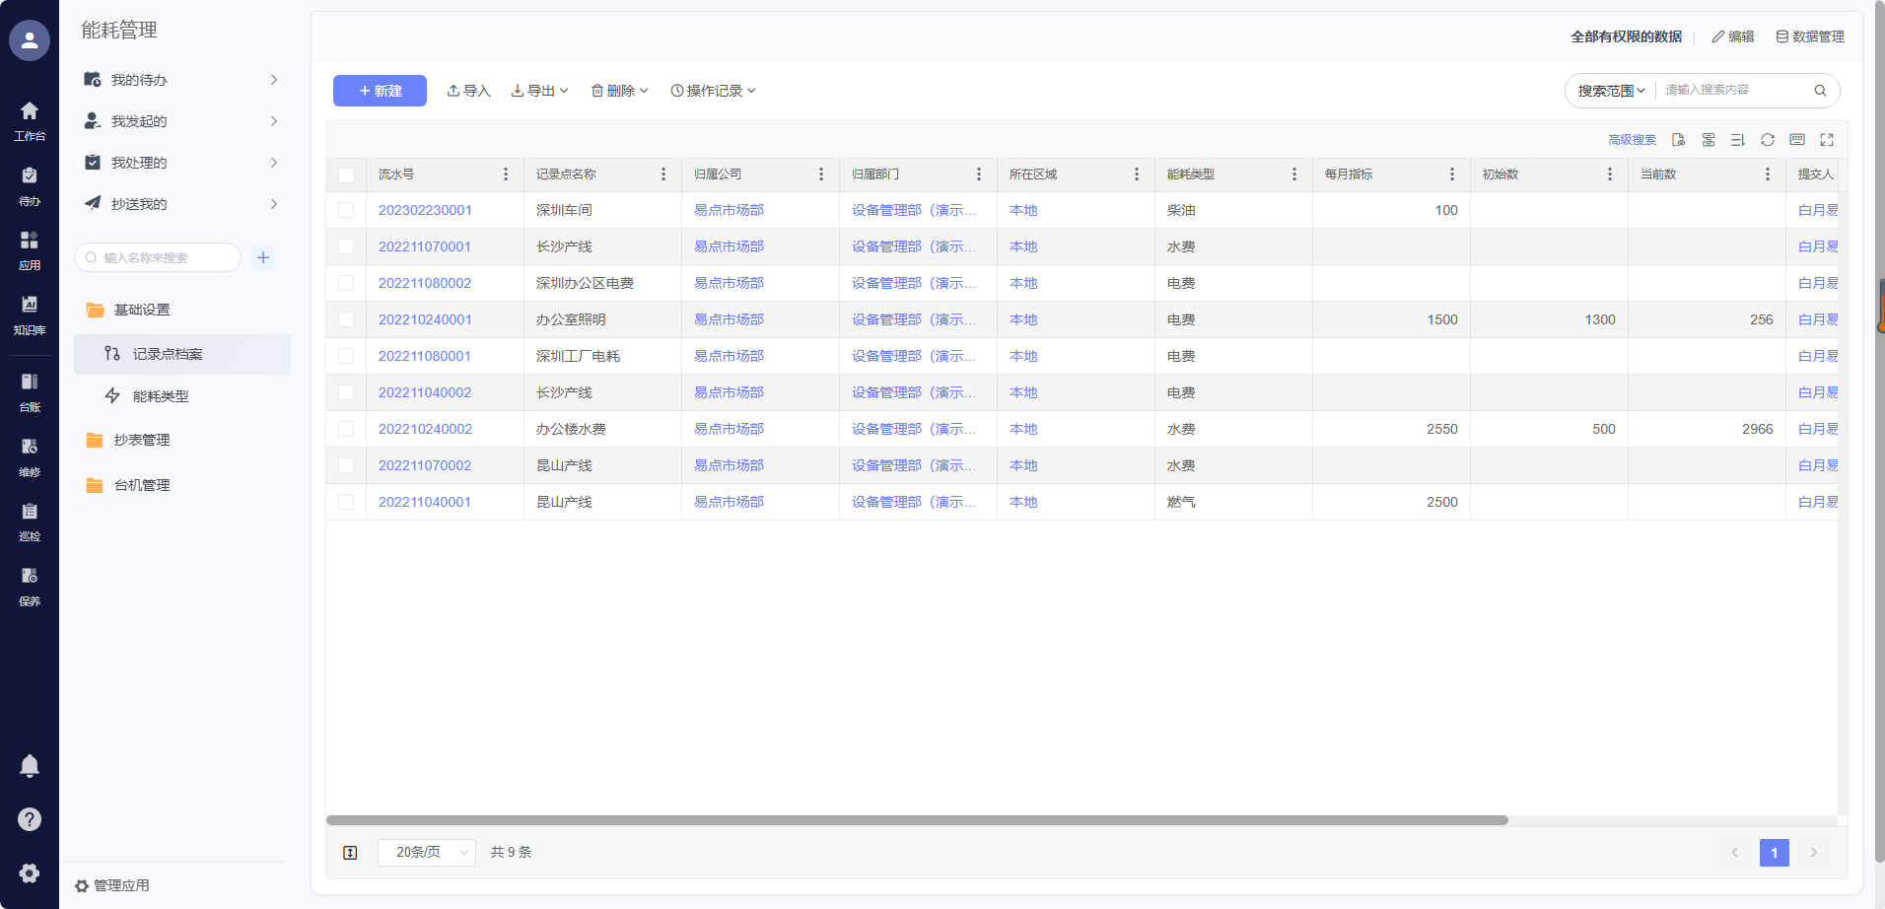The width and height of the screenshot is (1885, 909).
Task: Click the horizontal scrollbar under the table
Action: point(917,820)
